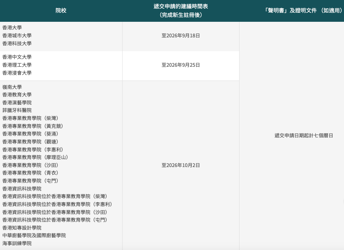
Task: Select the standalone 香港資訊科技學院 row
Action: [22, 188]
